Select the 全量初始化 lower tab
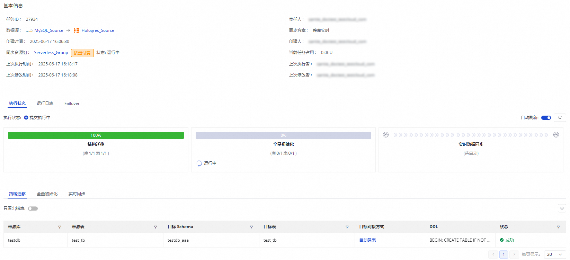Screen dimensions: 570x260 click(x=47, y=194)
